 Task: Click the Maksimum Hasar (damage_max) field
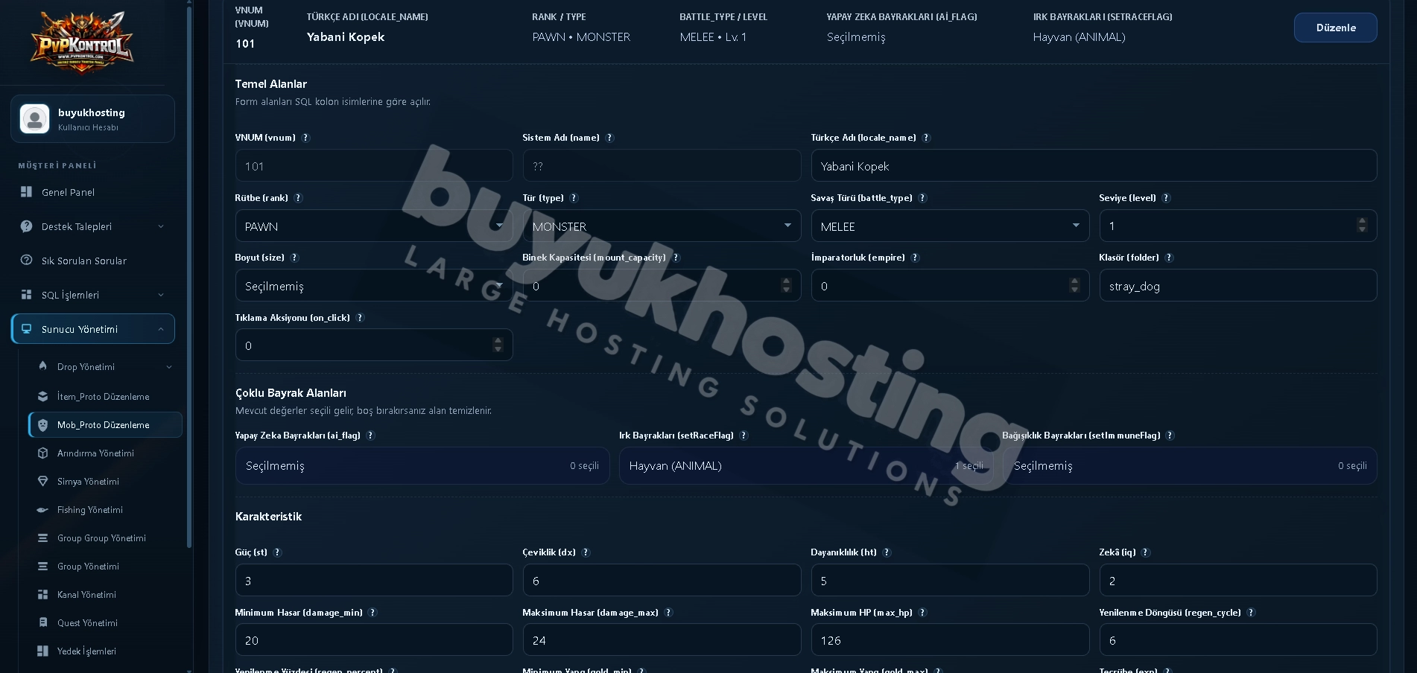tap(662, 639)
